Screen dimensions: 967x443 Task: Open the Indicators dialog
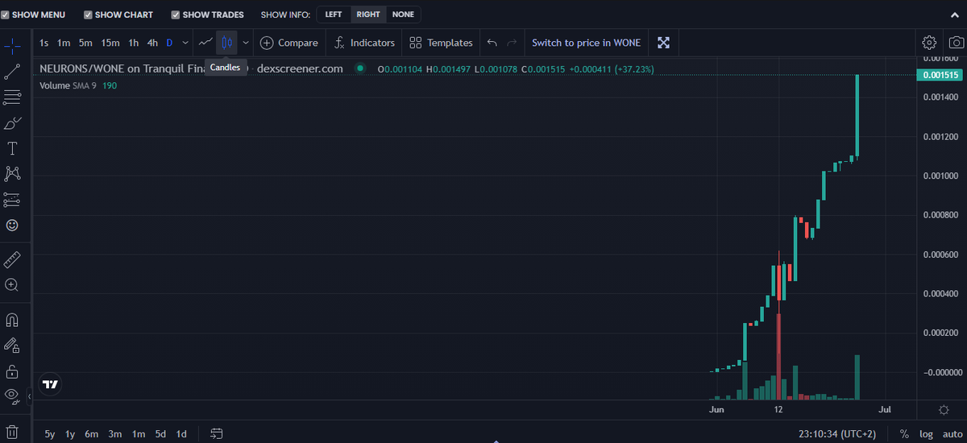click(364, 43)
